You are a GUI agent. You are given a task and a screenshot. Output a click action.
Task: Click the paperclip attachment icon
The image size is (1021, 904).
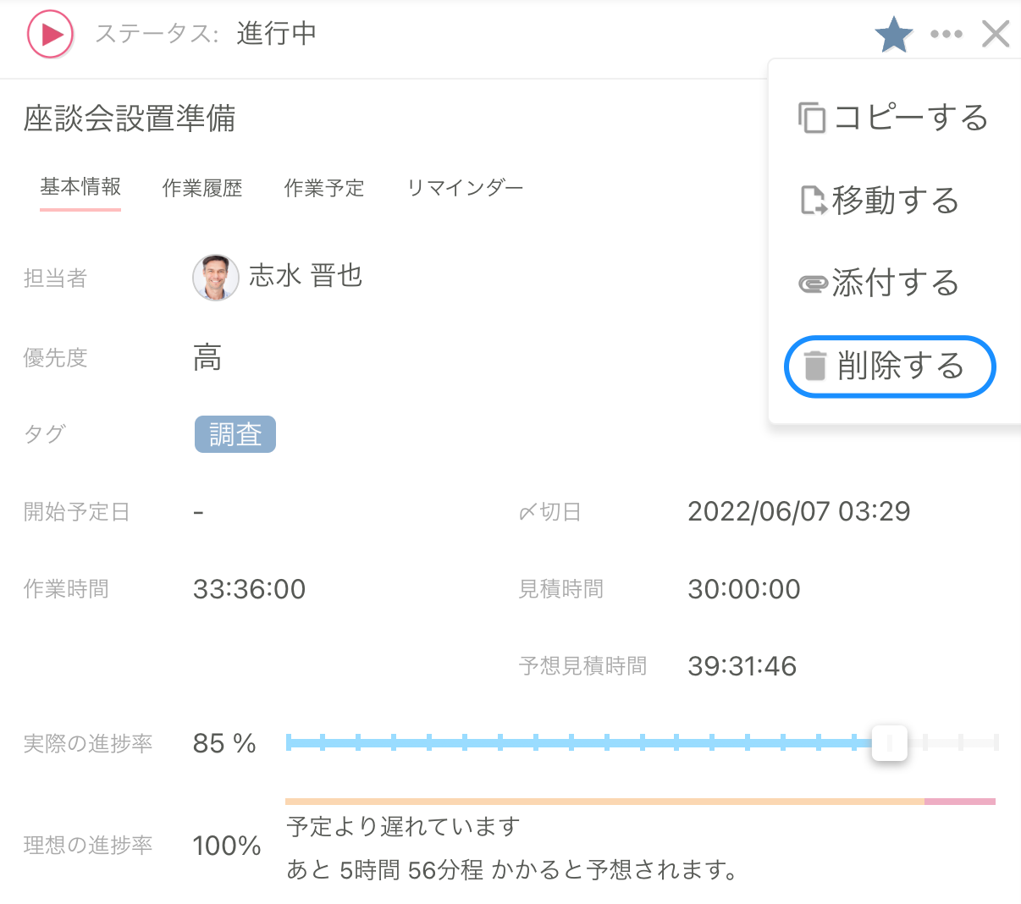coord(812,284)
